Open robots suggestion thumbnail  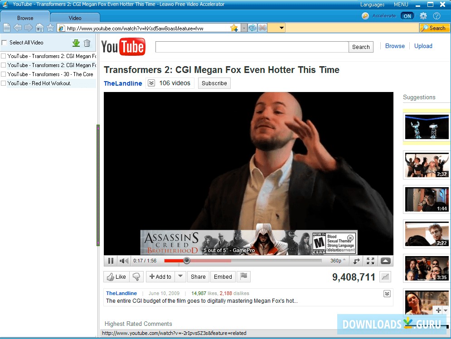point(427,127)
